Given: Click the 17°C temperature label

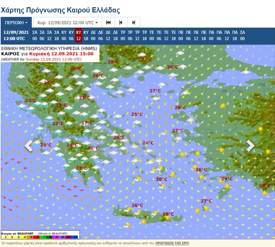Looking at the screenshot, I should coord(87,123).
